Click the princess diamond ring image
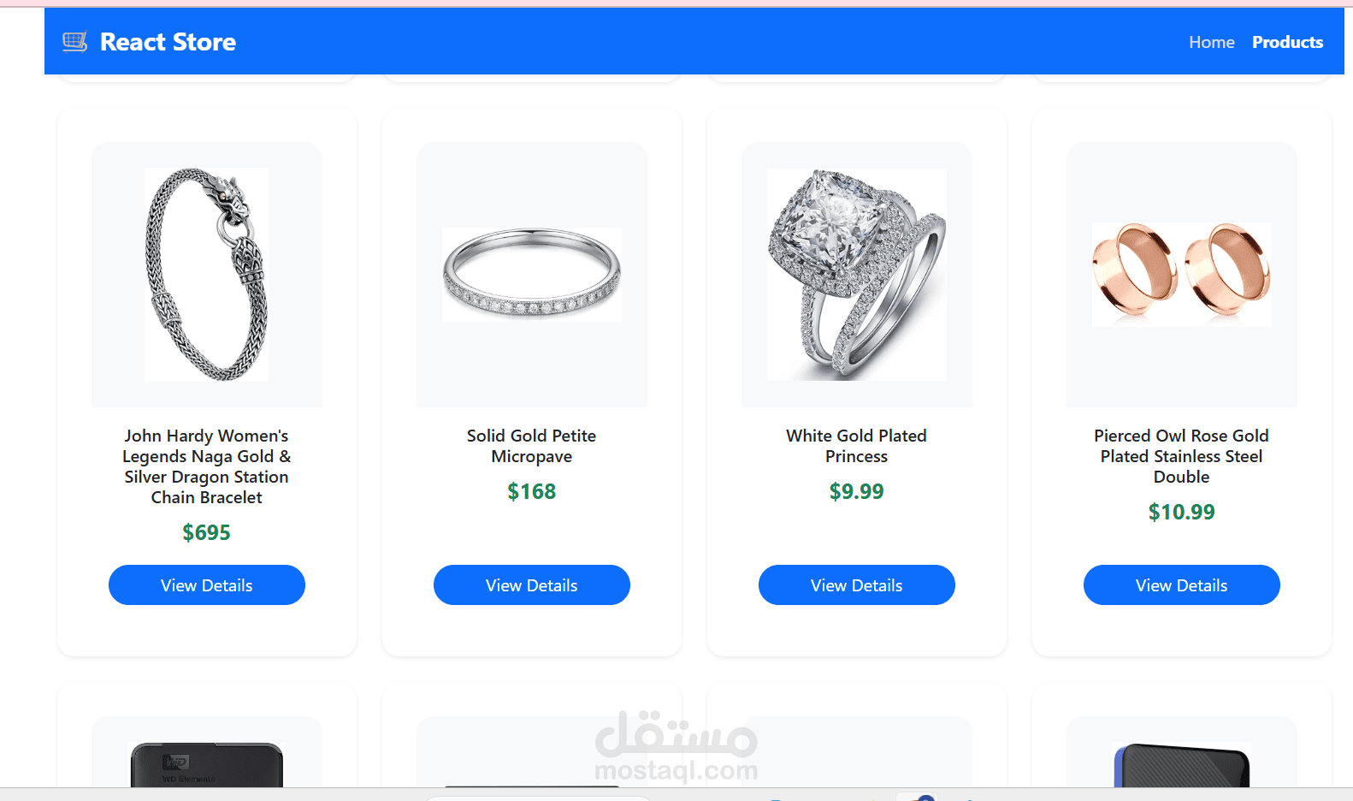1353x801 pixels. click(x=857, y=275)
